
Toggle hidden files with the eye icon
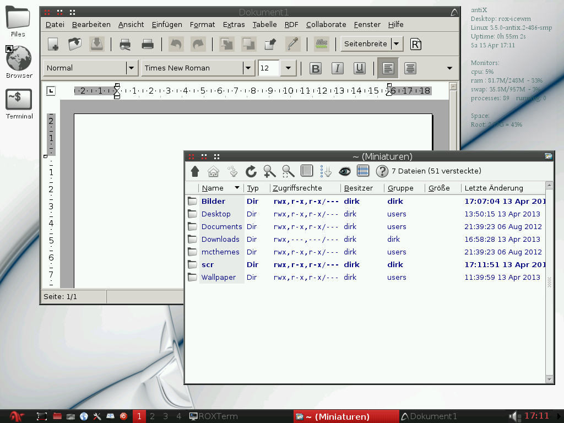345,171
